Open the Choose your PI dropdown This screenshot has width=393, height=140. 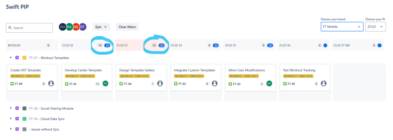point(375,27)
